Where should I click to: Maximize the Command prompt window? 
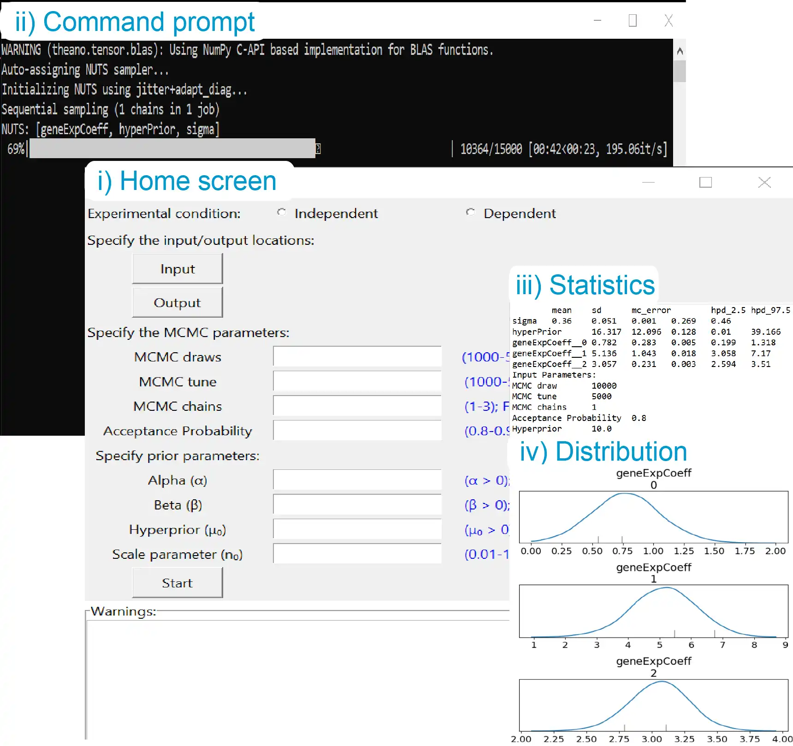coord(633,20)
